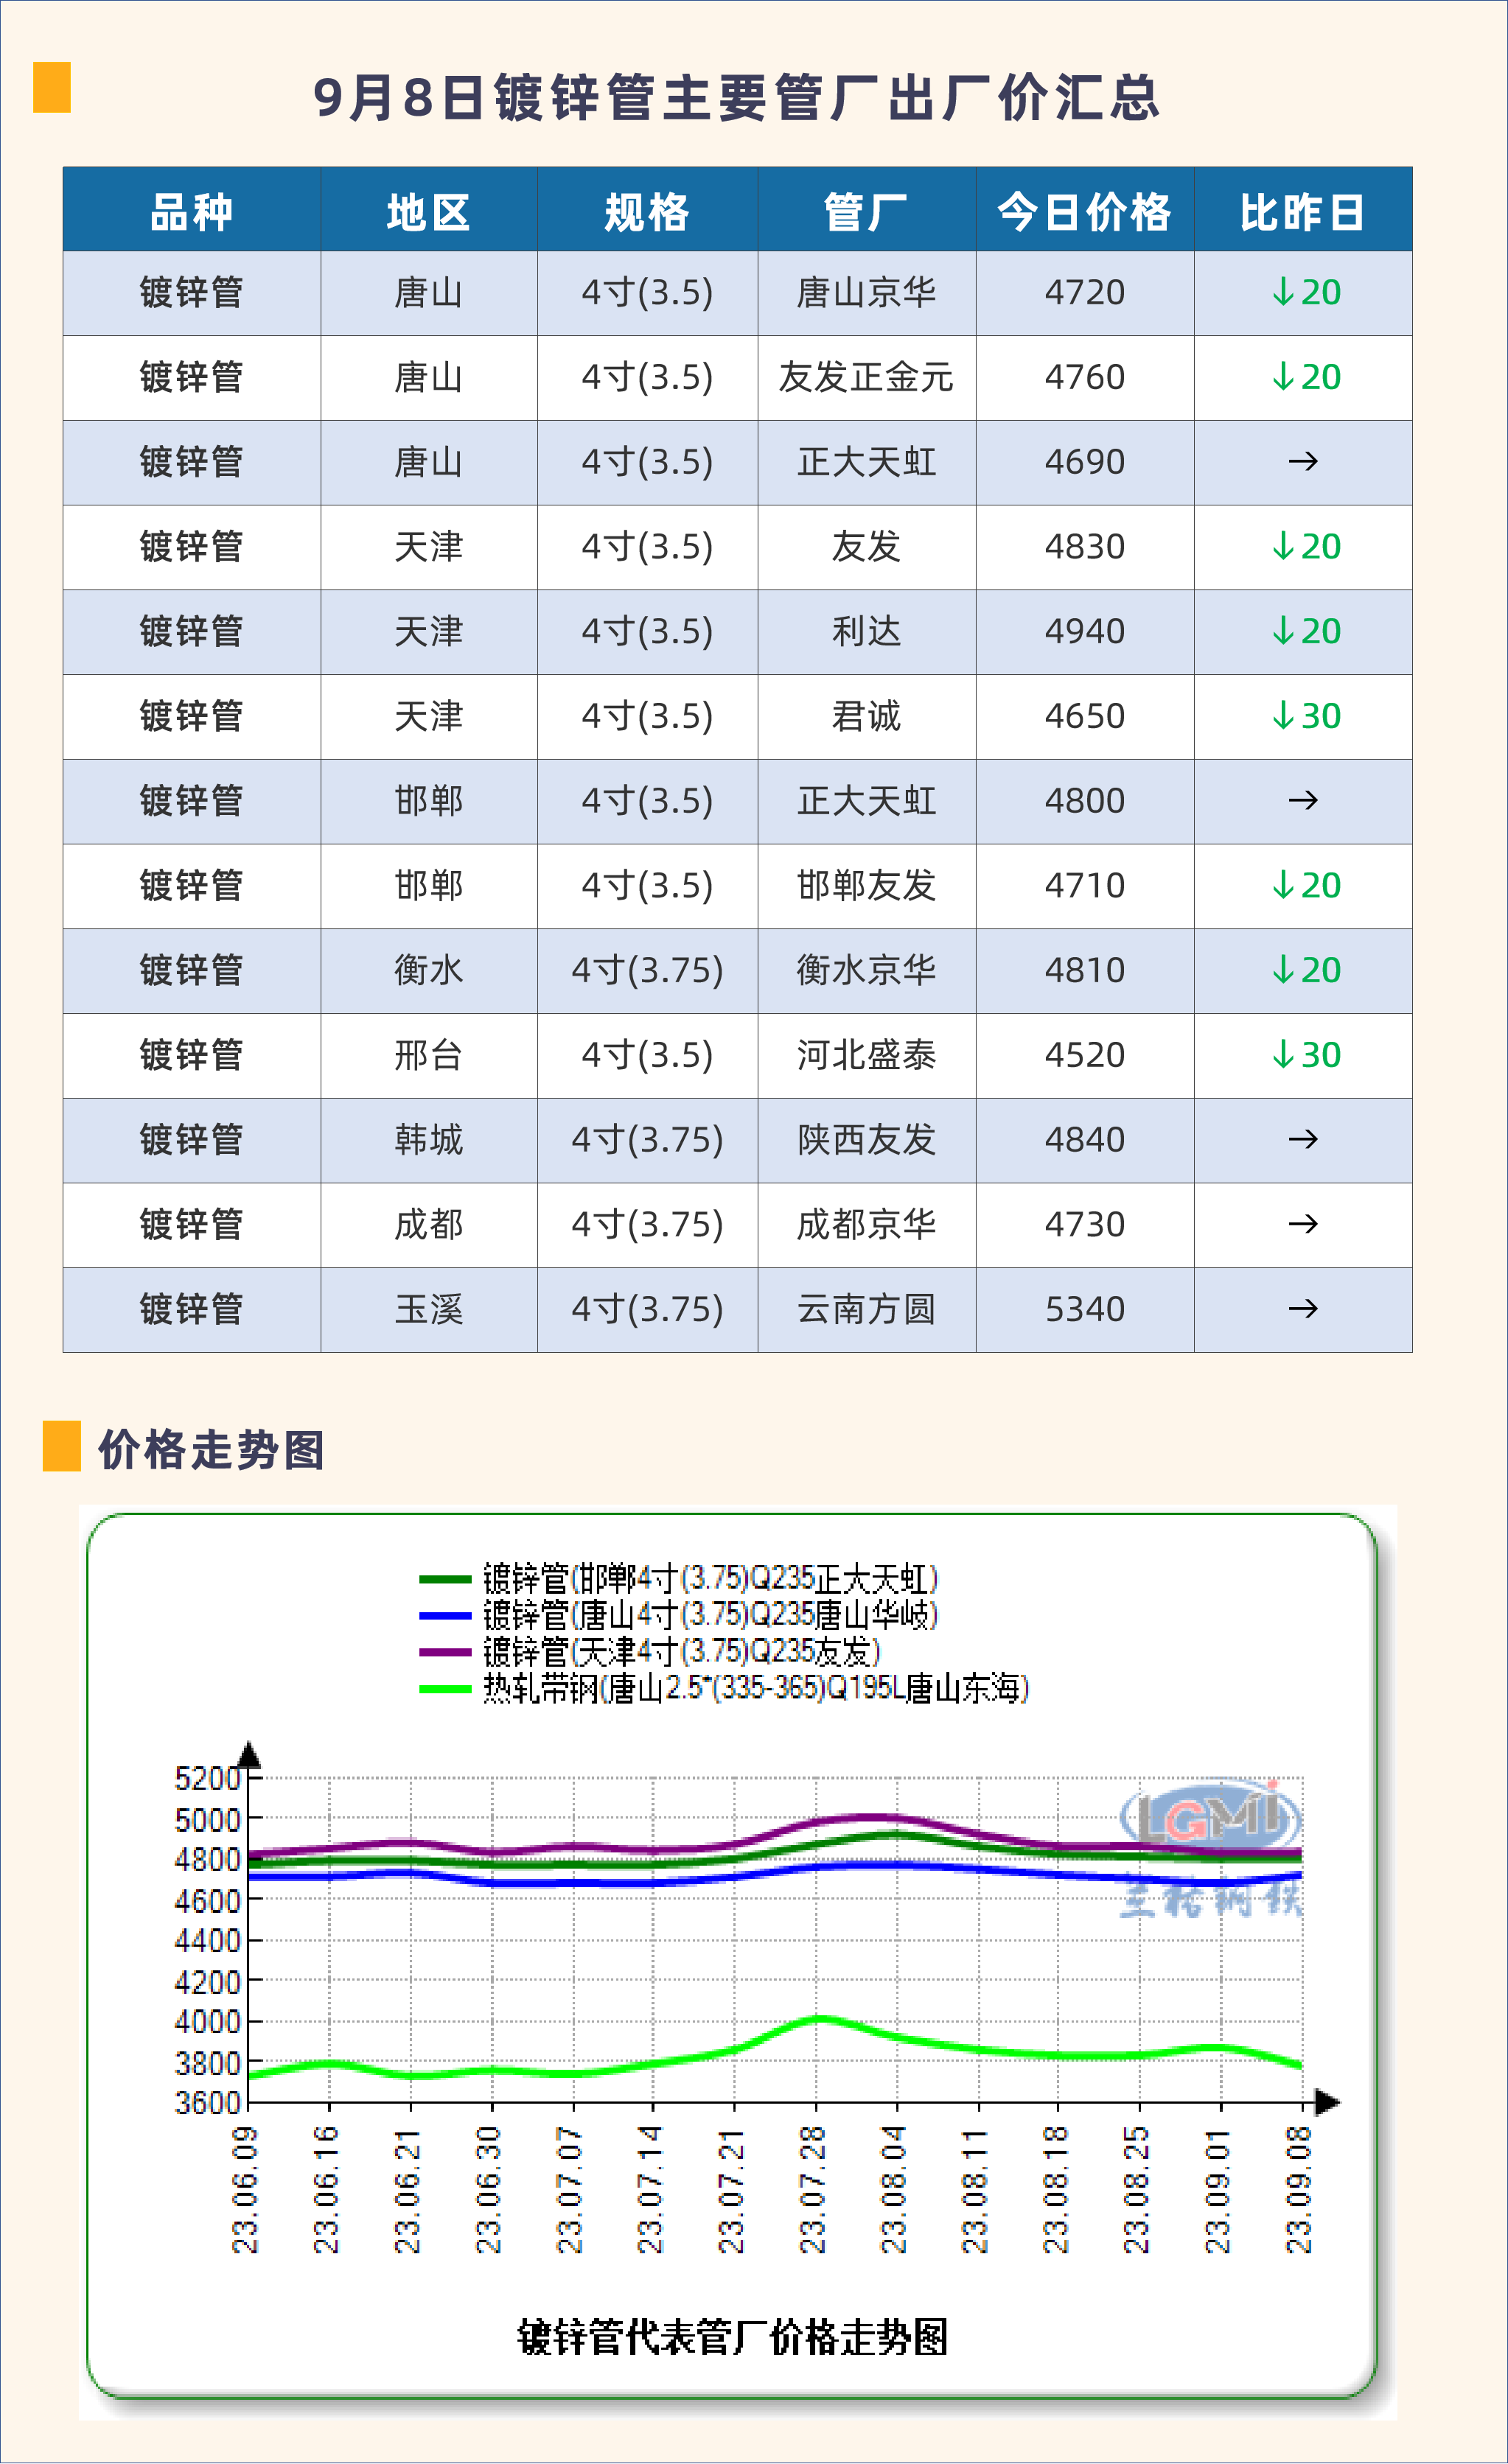The height and width of the screenshot is (2464, 1508).
Task: Click the 友发正金元 factory cell
Action: pyautogui.click(x=866, y=377)
